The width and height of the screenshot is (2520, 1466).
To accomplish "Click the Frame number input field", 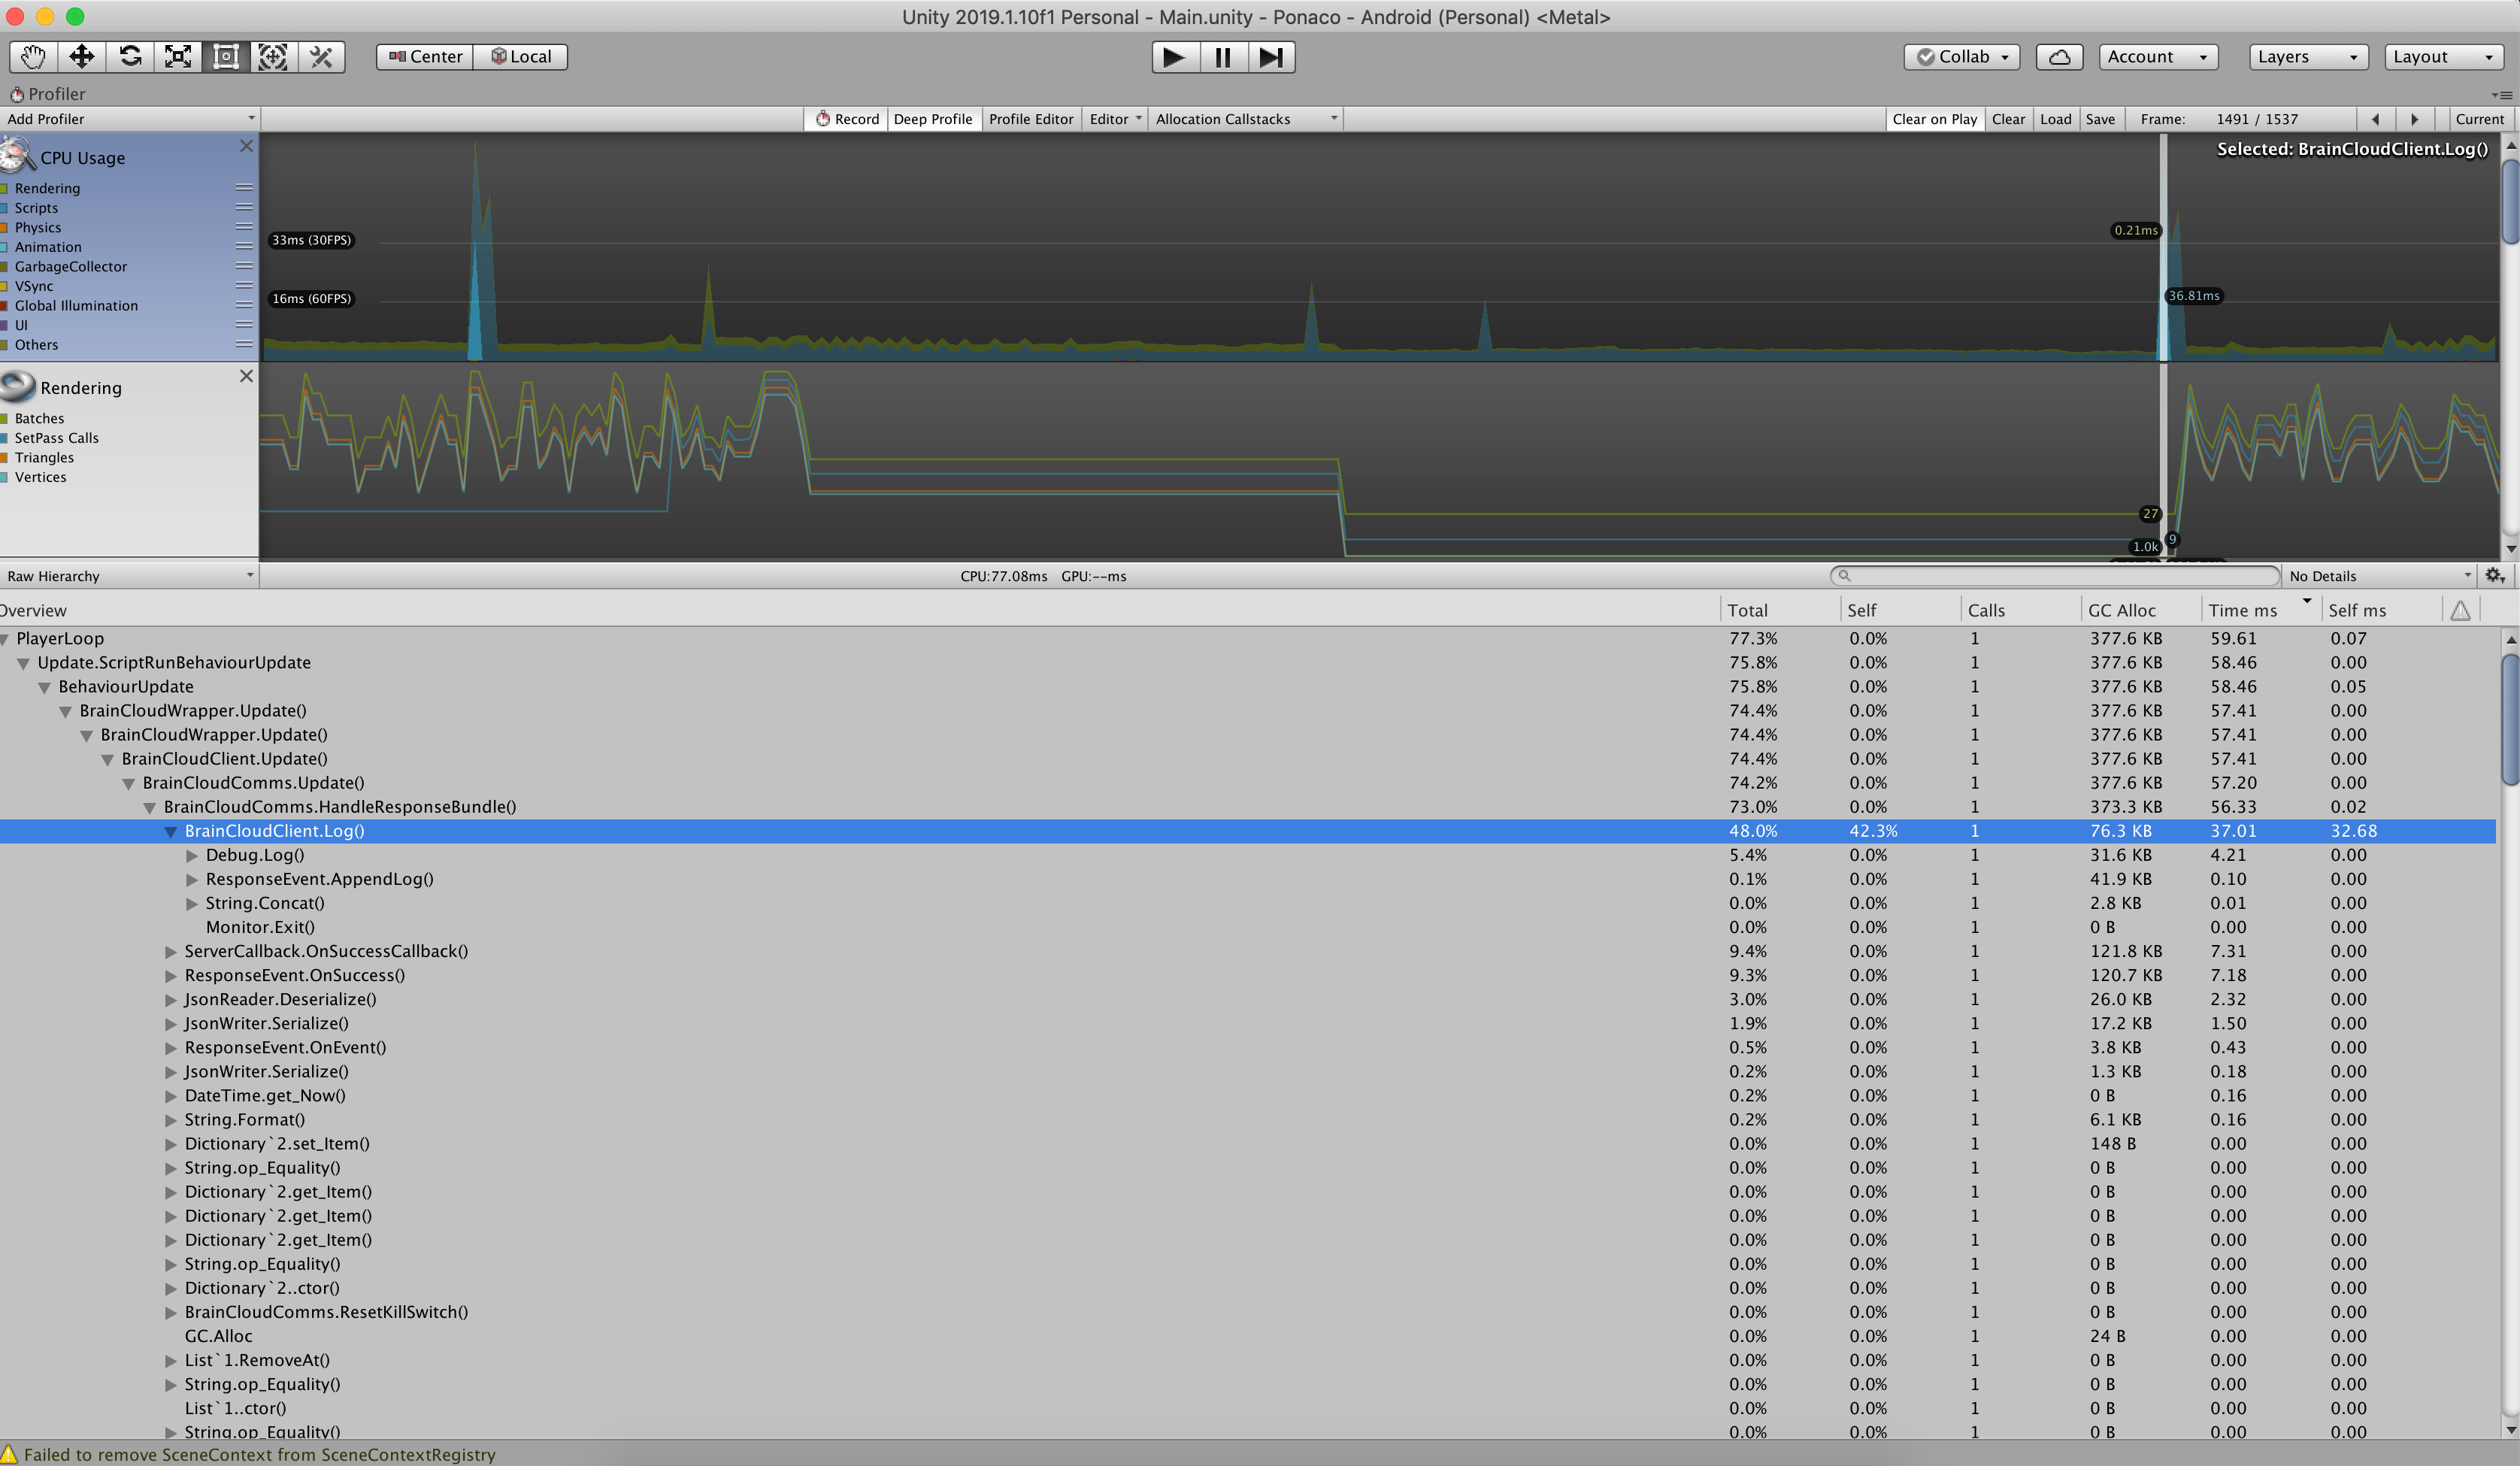I will point(2255,118).
